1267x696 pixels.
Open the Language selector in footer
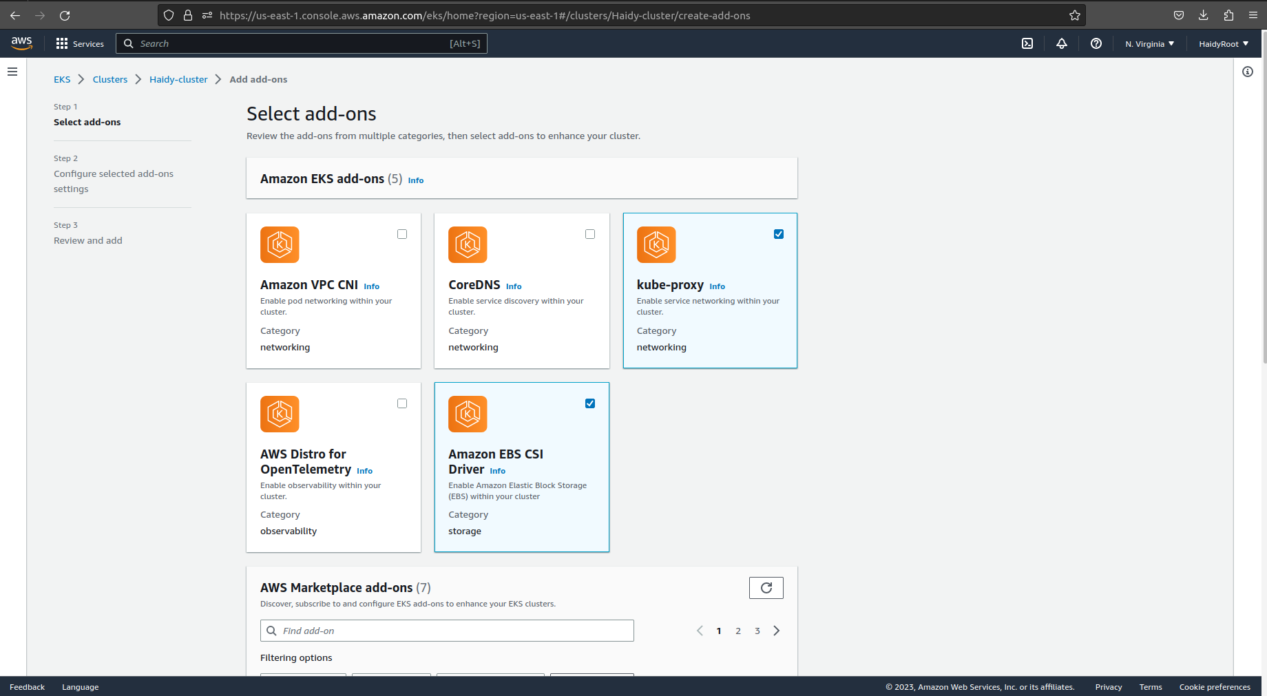[x=81, y=687]
